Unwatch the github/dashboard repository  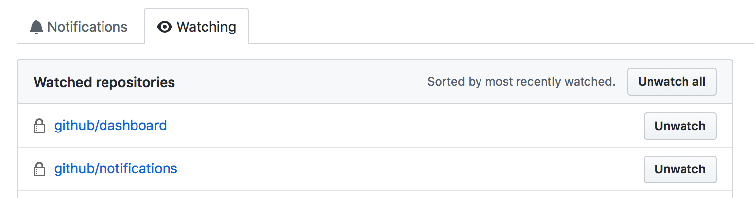point(680,126)
